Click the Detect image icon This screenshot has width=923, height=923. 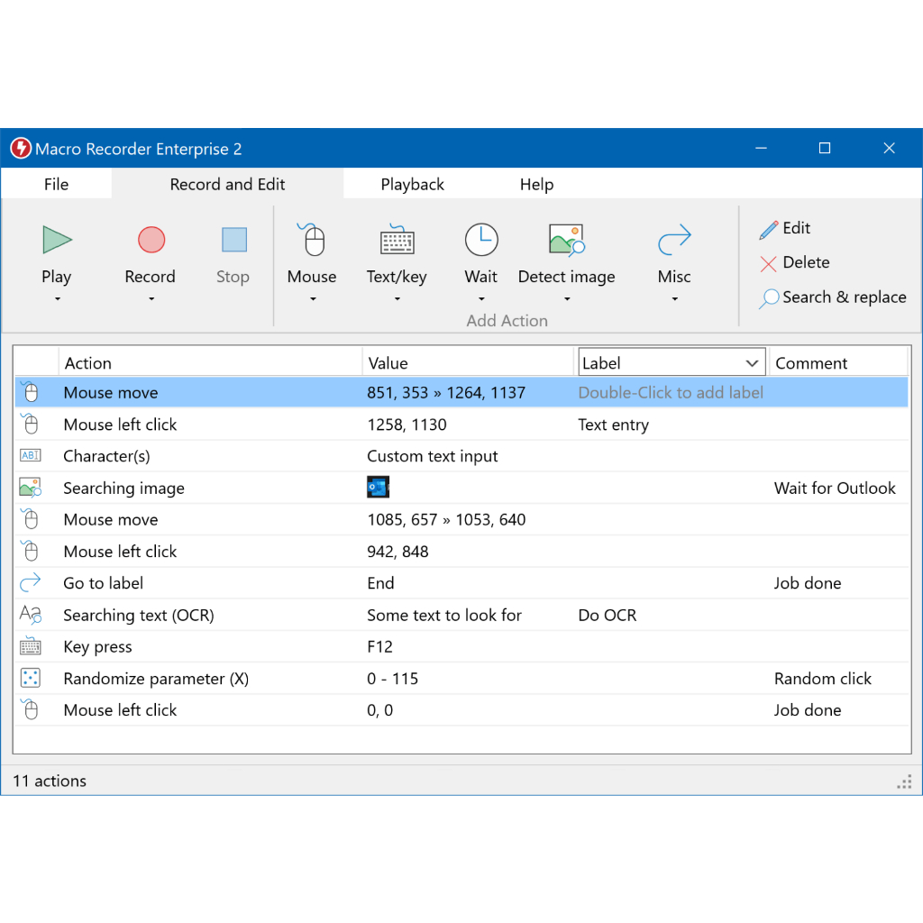(566, 240)
